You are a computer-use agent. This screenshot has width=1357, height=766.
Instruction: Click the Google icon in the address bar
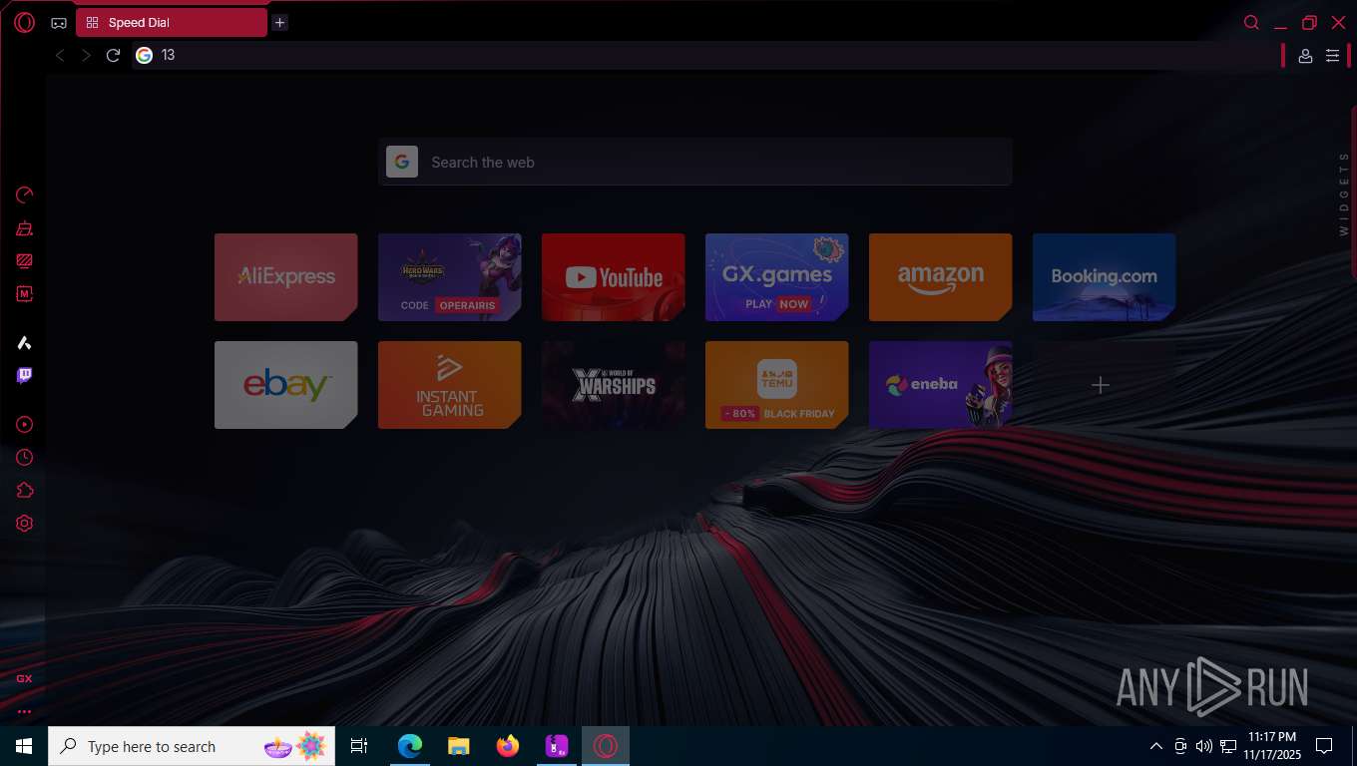[x=144, y=55]
